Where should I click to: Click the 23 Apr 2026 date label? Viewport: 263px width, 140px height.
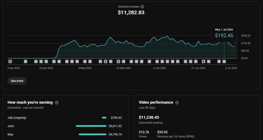coord(46,68)
